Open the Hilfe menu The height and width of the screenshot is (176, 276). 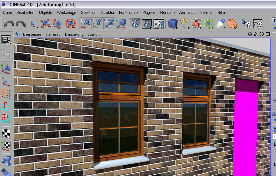click(x=221, y=13)
